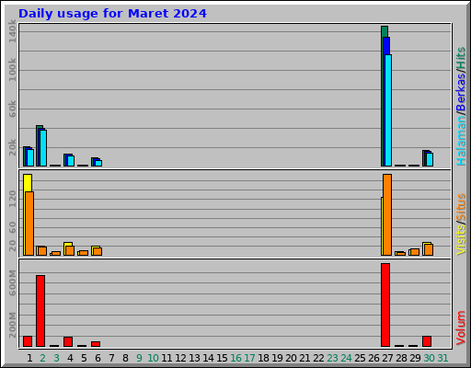Viewport: 471px width, 368px height.
Task: Select green day "31" on the date axis
Action: [442, 358]
